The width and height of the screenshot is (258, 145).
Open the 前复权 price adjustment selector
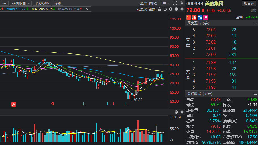pyautogui.click(x=142, y=9)
